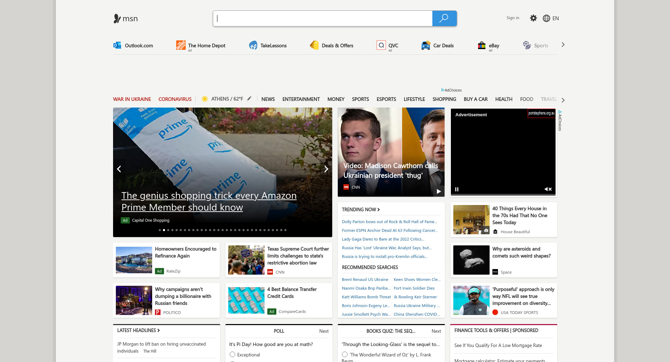Image resolution: width=670 pixels, height=362 pixels.
Task: Open the Outlook.com shortcut icon
Action: (x=117, y=45)
